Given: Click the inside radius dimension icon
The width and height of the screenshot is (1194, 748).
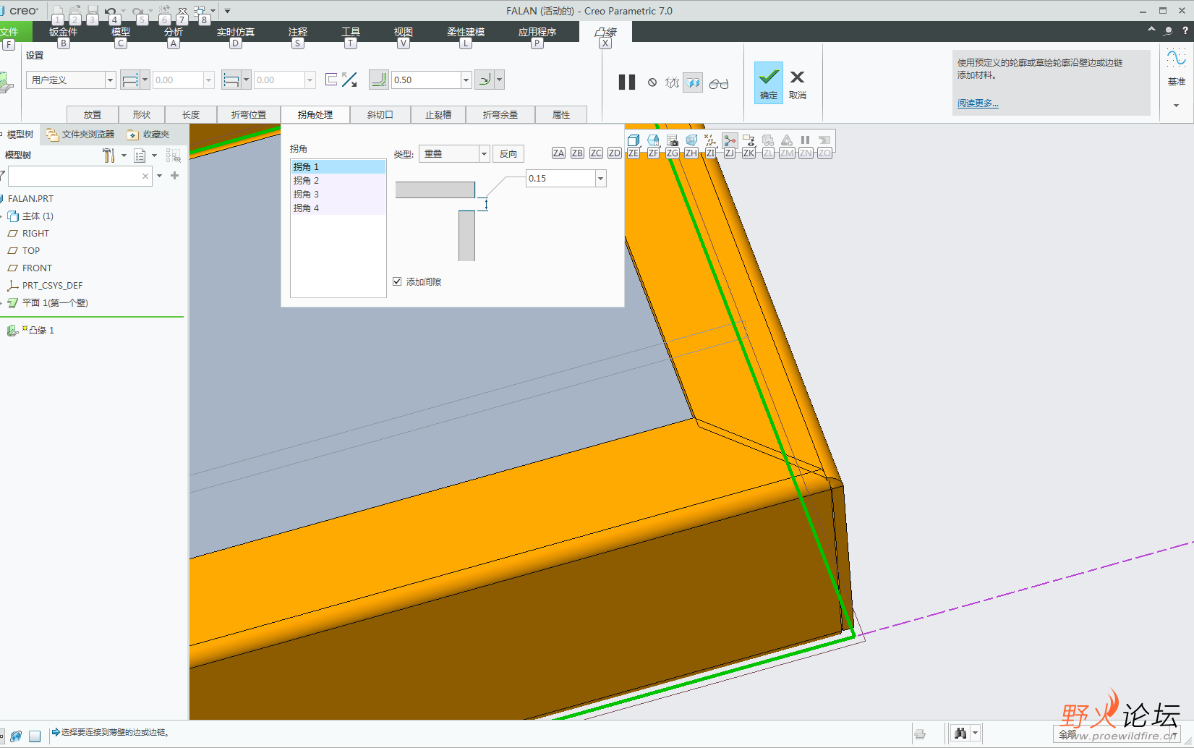Looking at the screenshot, I should (484, 80).
